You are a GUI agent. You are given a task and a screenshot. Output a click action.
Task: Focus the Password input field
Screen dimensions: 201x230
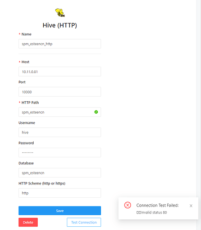click(x=59, y=153)
